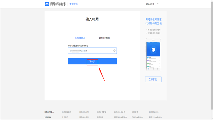The width and height of the screenshot is (213, 120).
Task: Switch to the 网易邮箱帐号 tab
Action: [80, 38]
